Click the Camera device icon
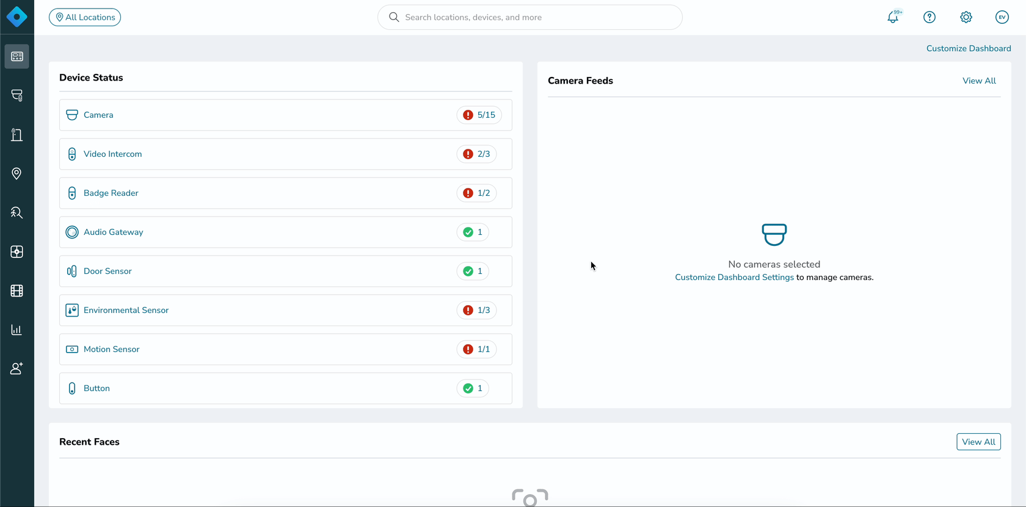This screenshot has height=507, width=1026. 72,115
